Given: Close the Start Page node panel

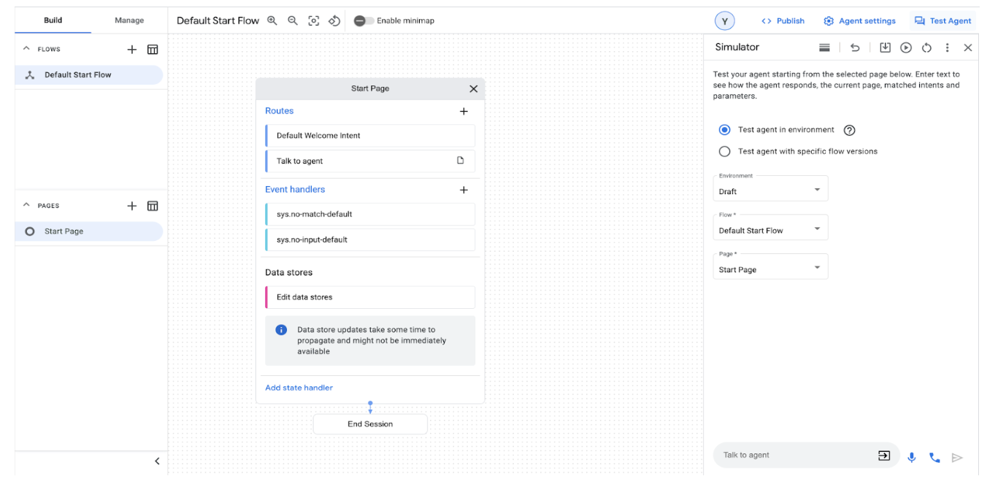Looking at the screenshot, I should coord(473,88).
